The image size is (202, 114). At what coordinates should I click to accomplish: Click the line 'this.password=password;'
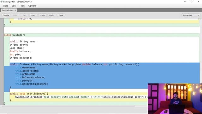(x=32, y=84)
